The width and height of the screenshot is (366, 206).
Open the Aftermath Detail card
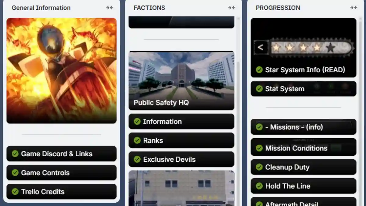(x=303, y=202)
